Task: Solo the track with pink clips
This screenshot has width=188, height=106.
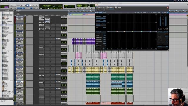Action: pos(21,54)
